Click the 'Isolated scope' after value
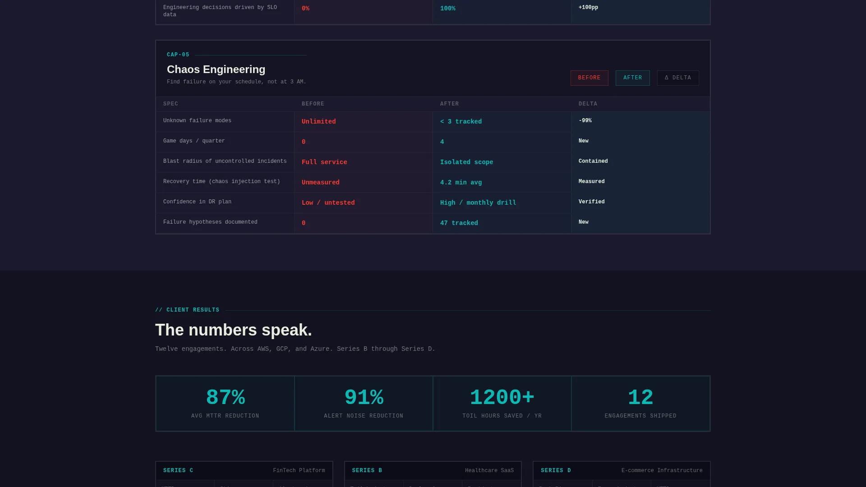 click(x=466, y=162)
